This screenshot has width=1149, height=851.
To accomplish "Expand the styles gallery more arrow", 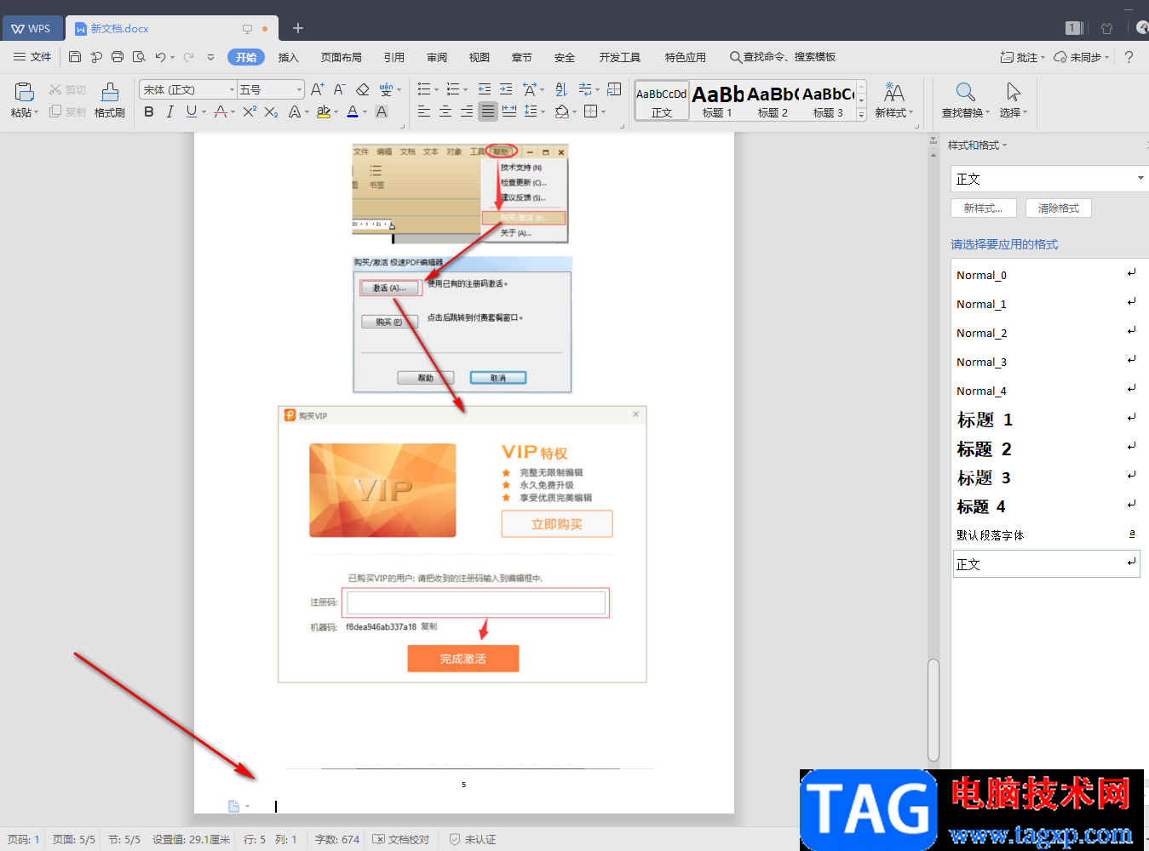I will click(861, 113).
